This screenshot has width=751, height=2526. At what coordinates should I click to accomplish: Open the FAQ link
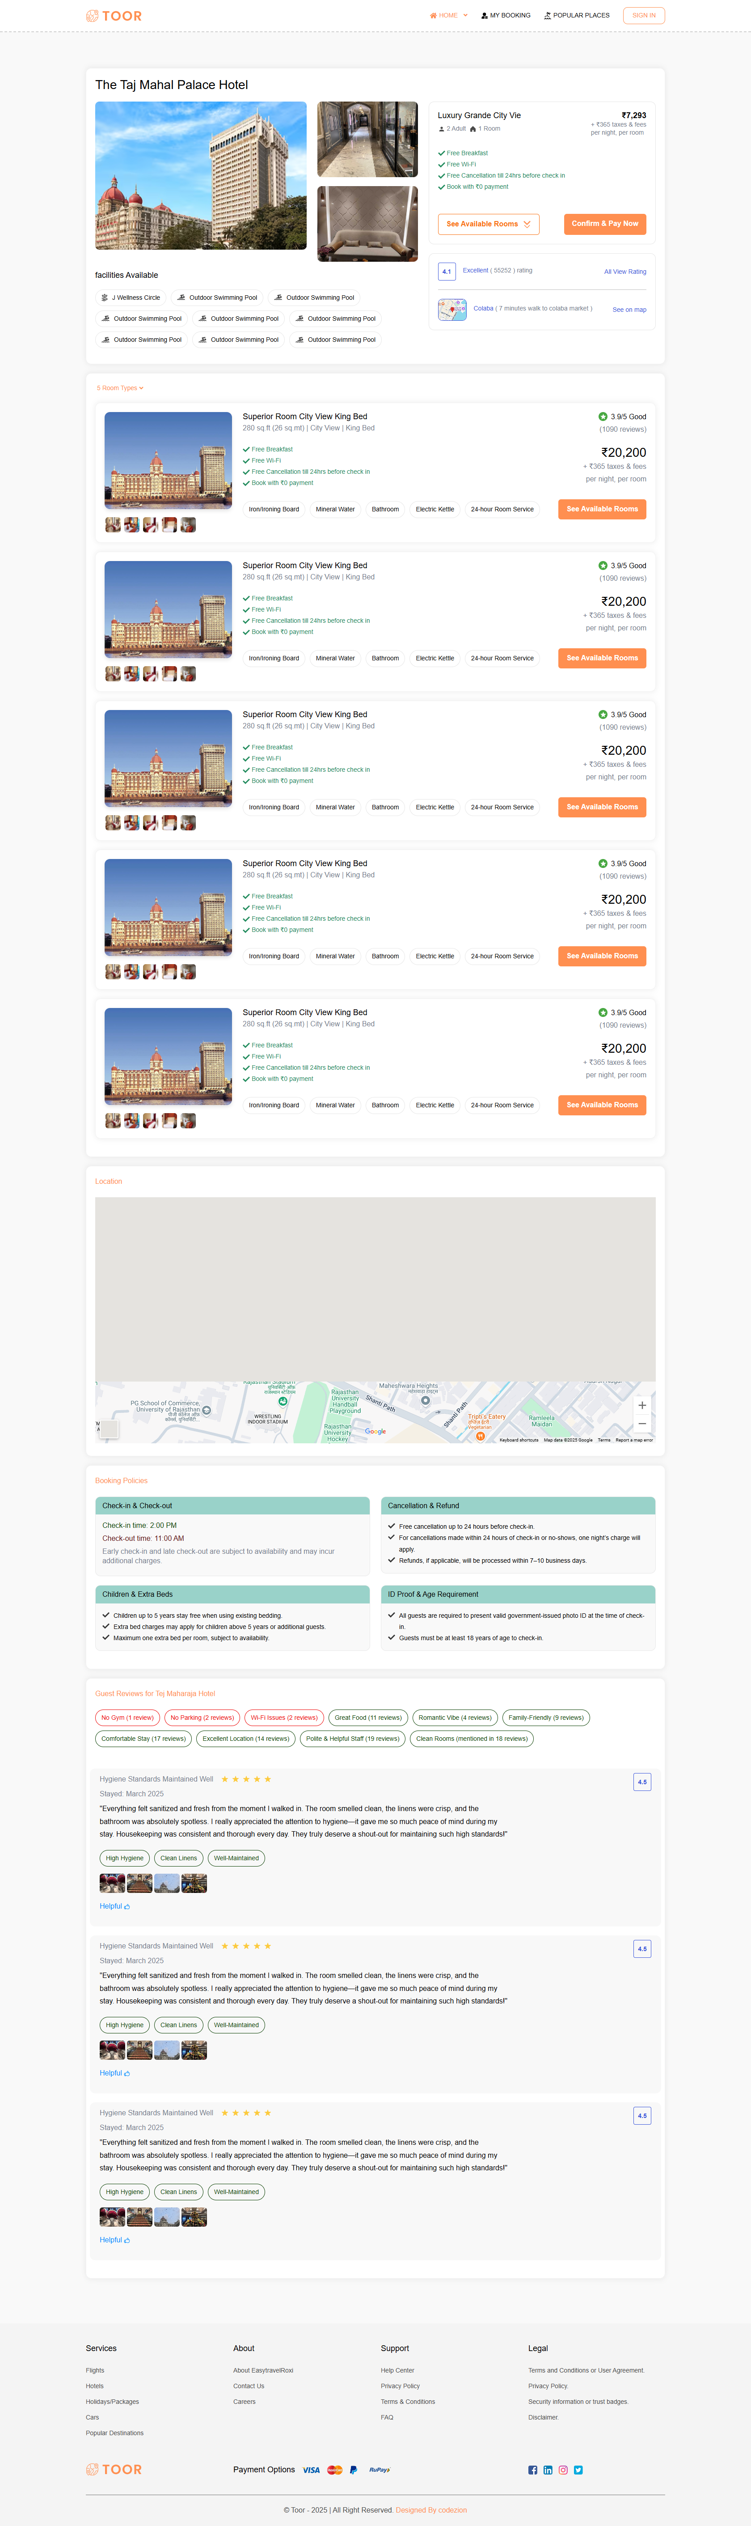point(387,2417)
